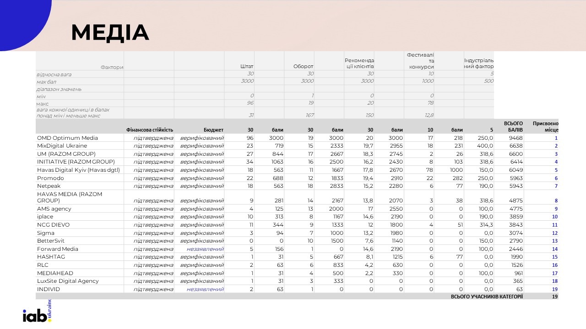Select the ВСЬОГО УЧАСНИКІВ КАТЕГОРІЇ label

tap(486, 297)
